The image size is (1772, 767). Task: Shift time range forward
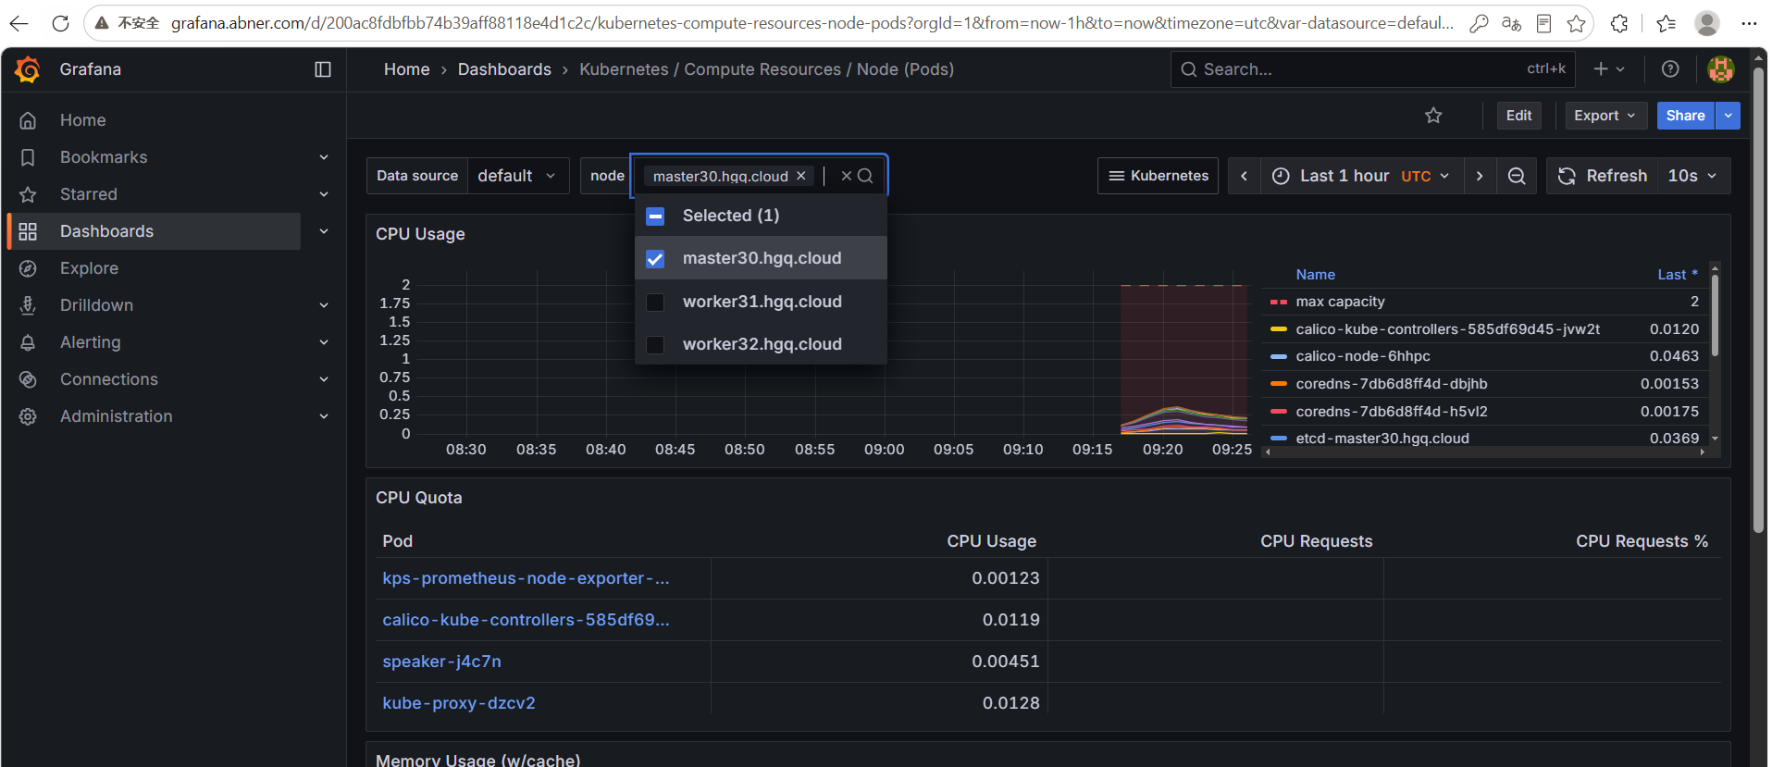point(1480,176)
